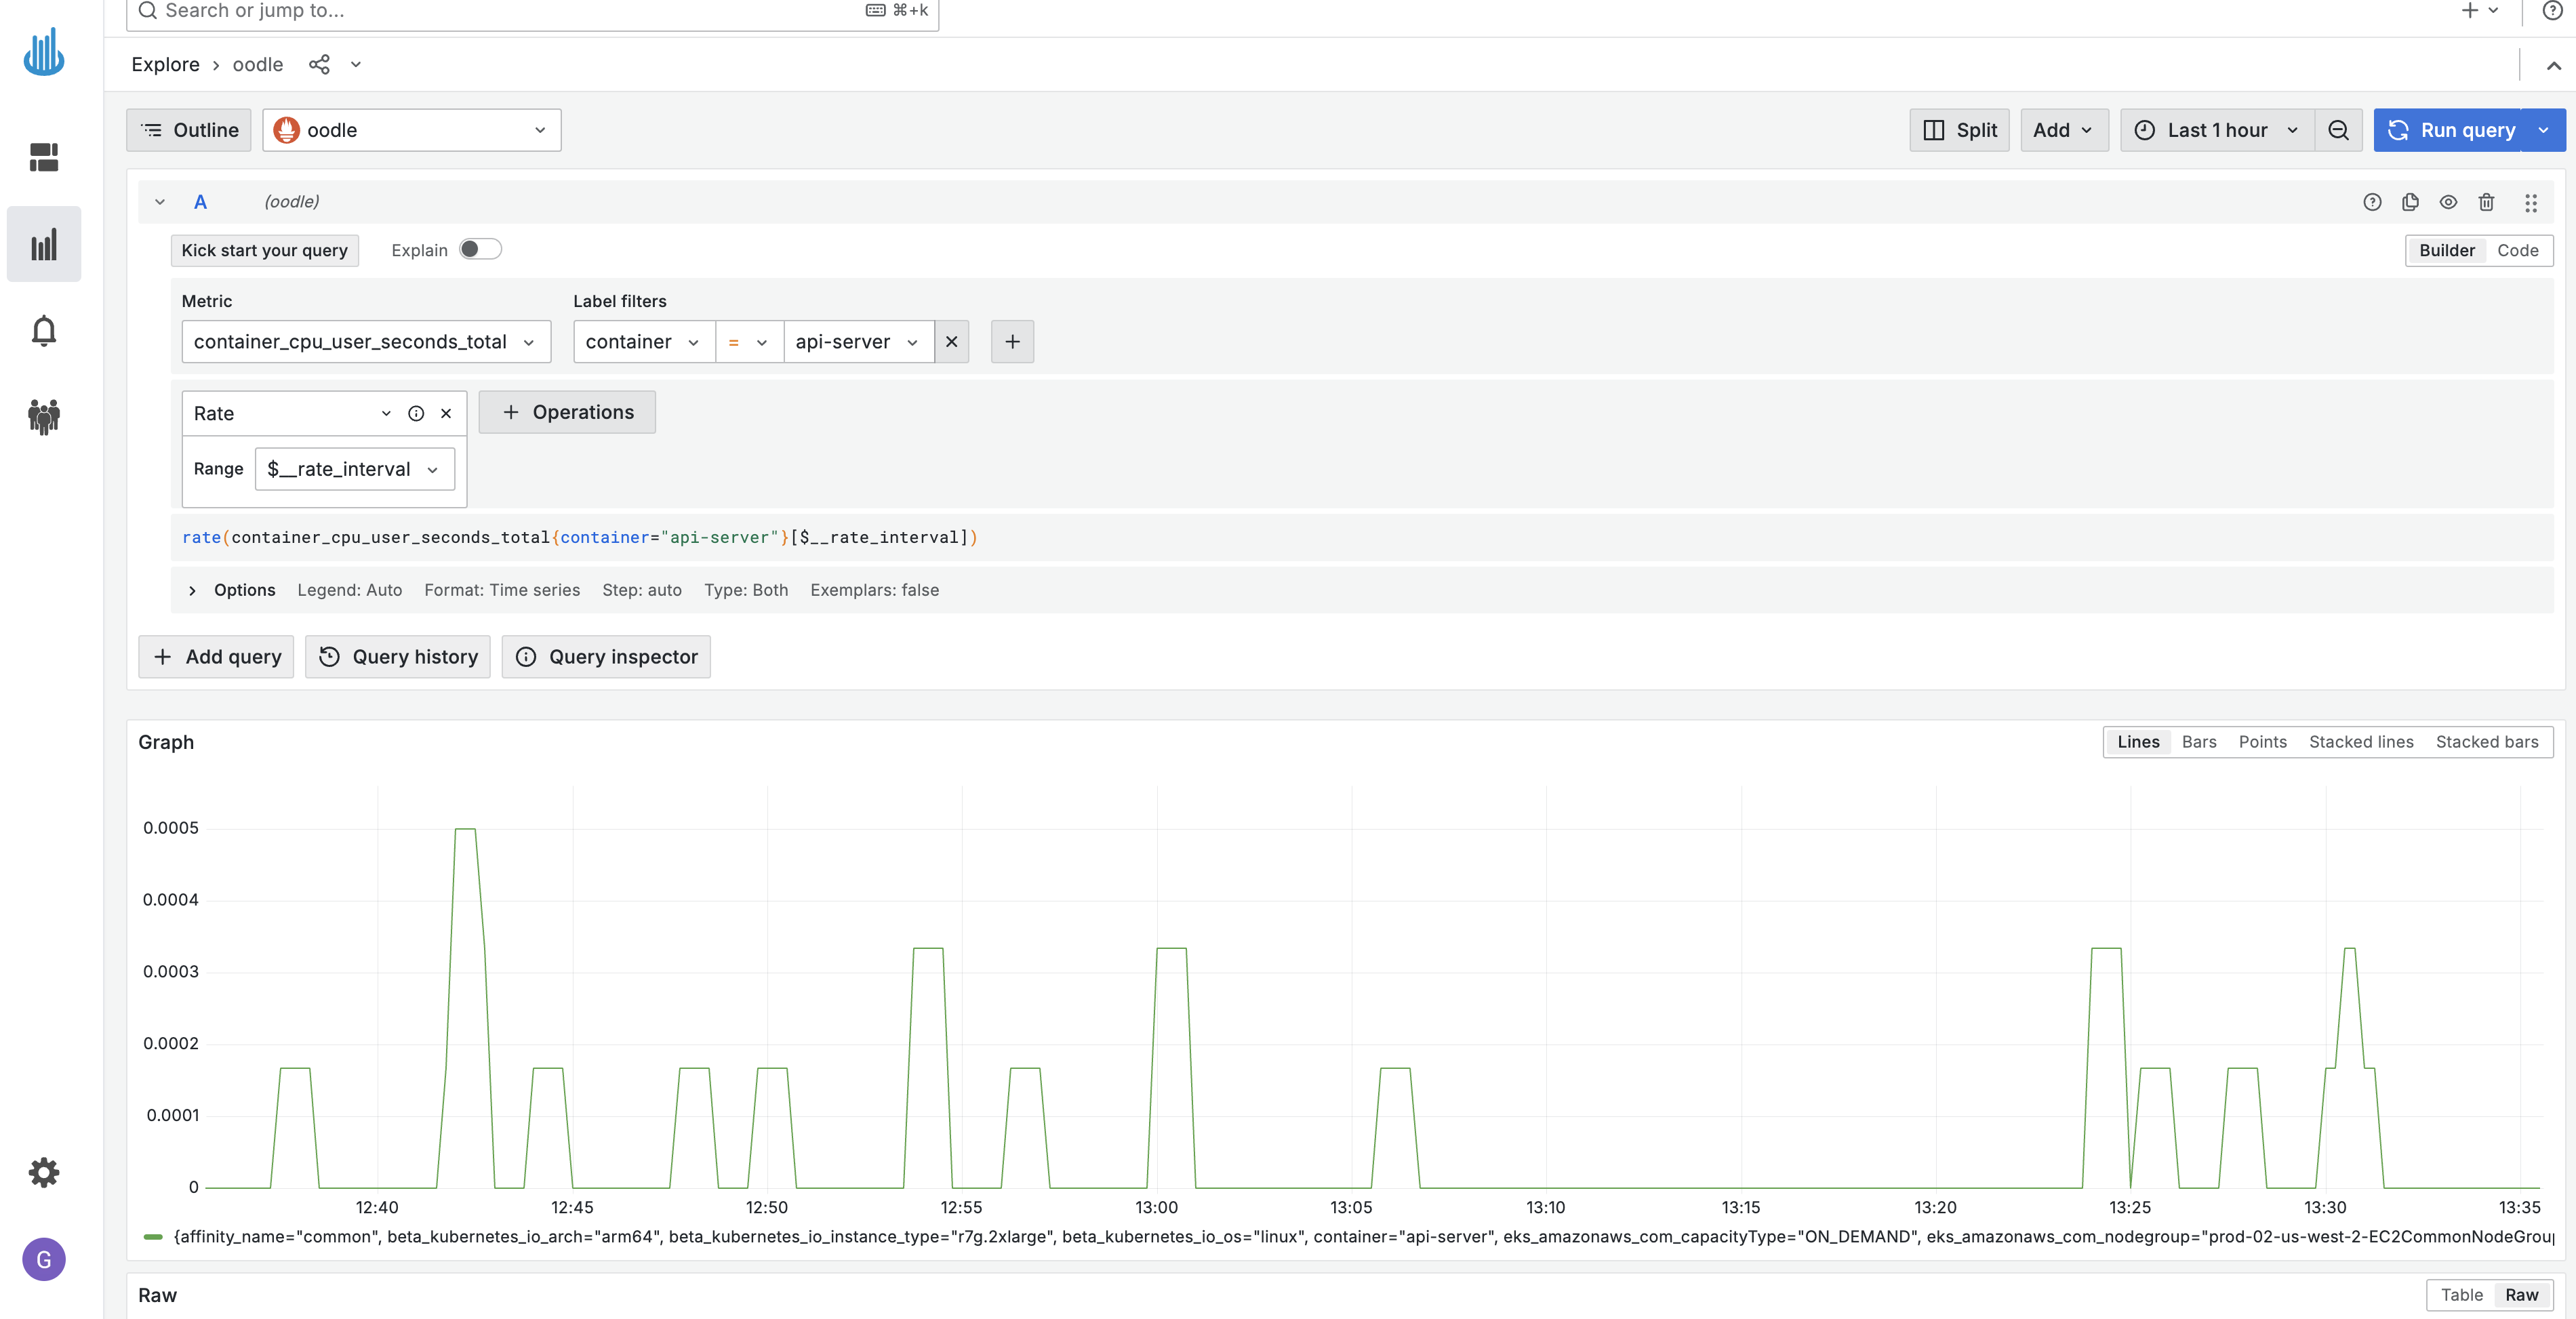The image size is (2576, 1319).
Task: Open Alerting bell icon
Action: [44, 331]
